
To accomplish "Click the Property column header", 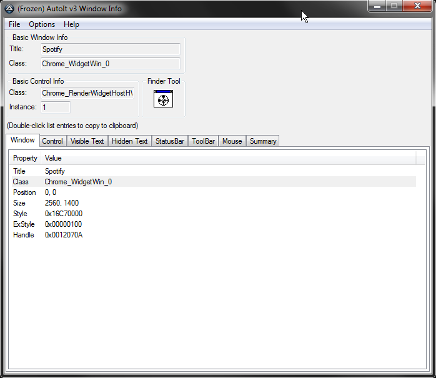I will point(26,158).
